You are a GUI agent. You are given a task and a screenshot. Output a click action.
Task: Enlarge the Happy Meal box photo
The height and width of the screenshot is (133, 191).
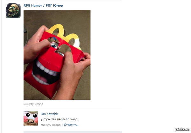[57, 55]
